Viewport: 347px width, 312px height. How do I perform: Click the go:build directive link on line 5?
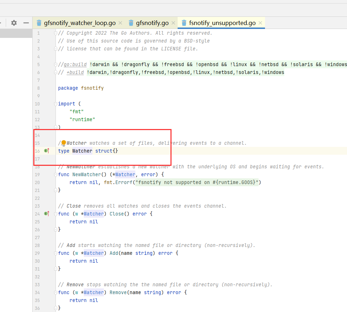[75, 64]
